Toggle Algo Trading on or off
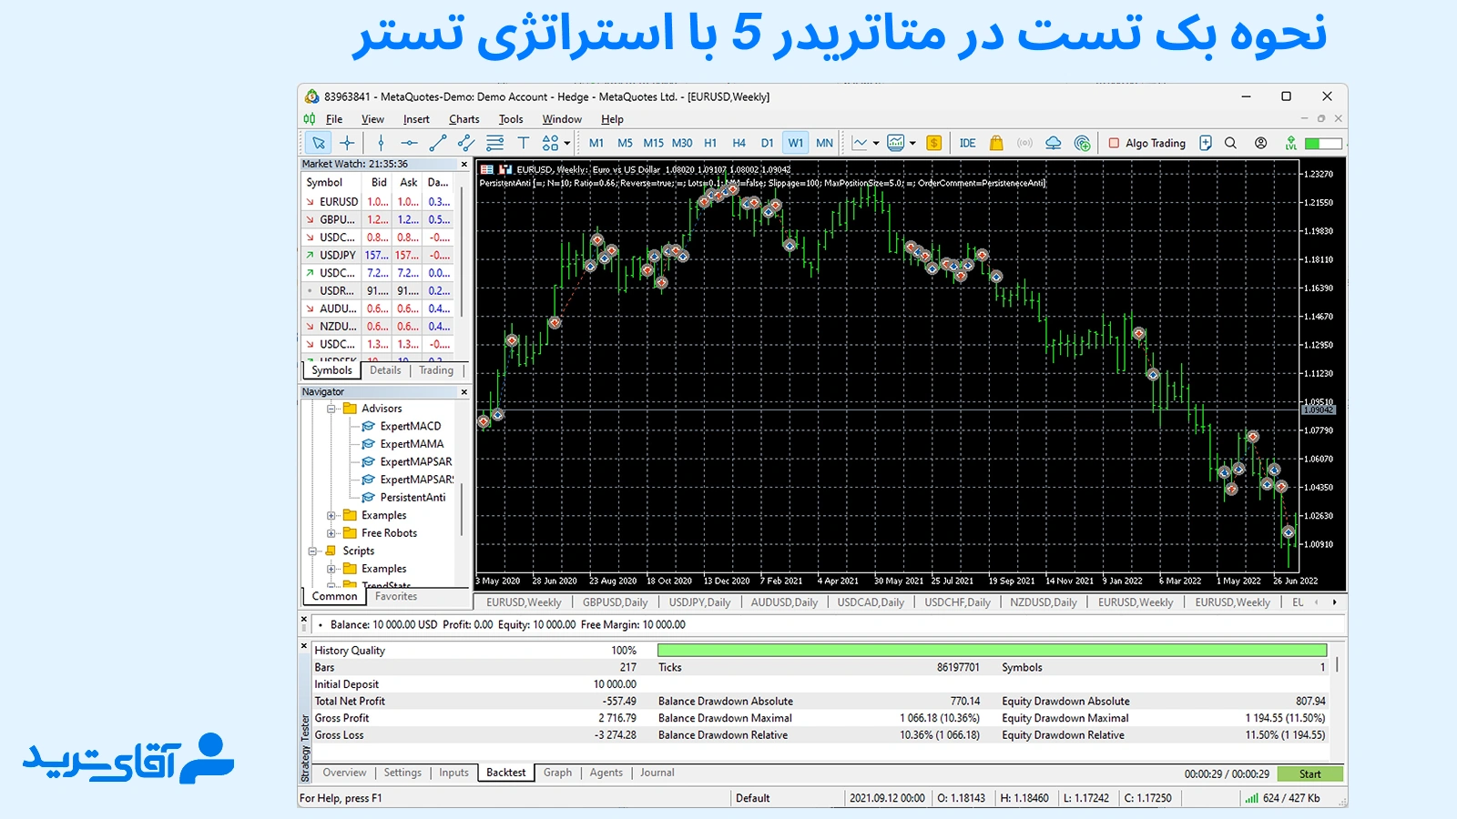1457x819 pixels. click(x=1147, y=143)
